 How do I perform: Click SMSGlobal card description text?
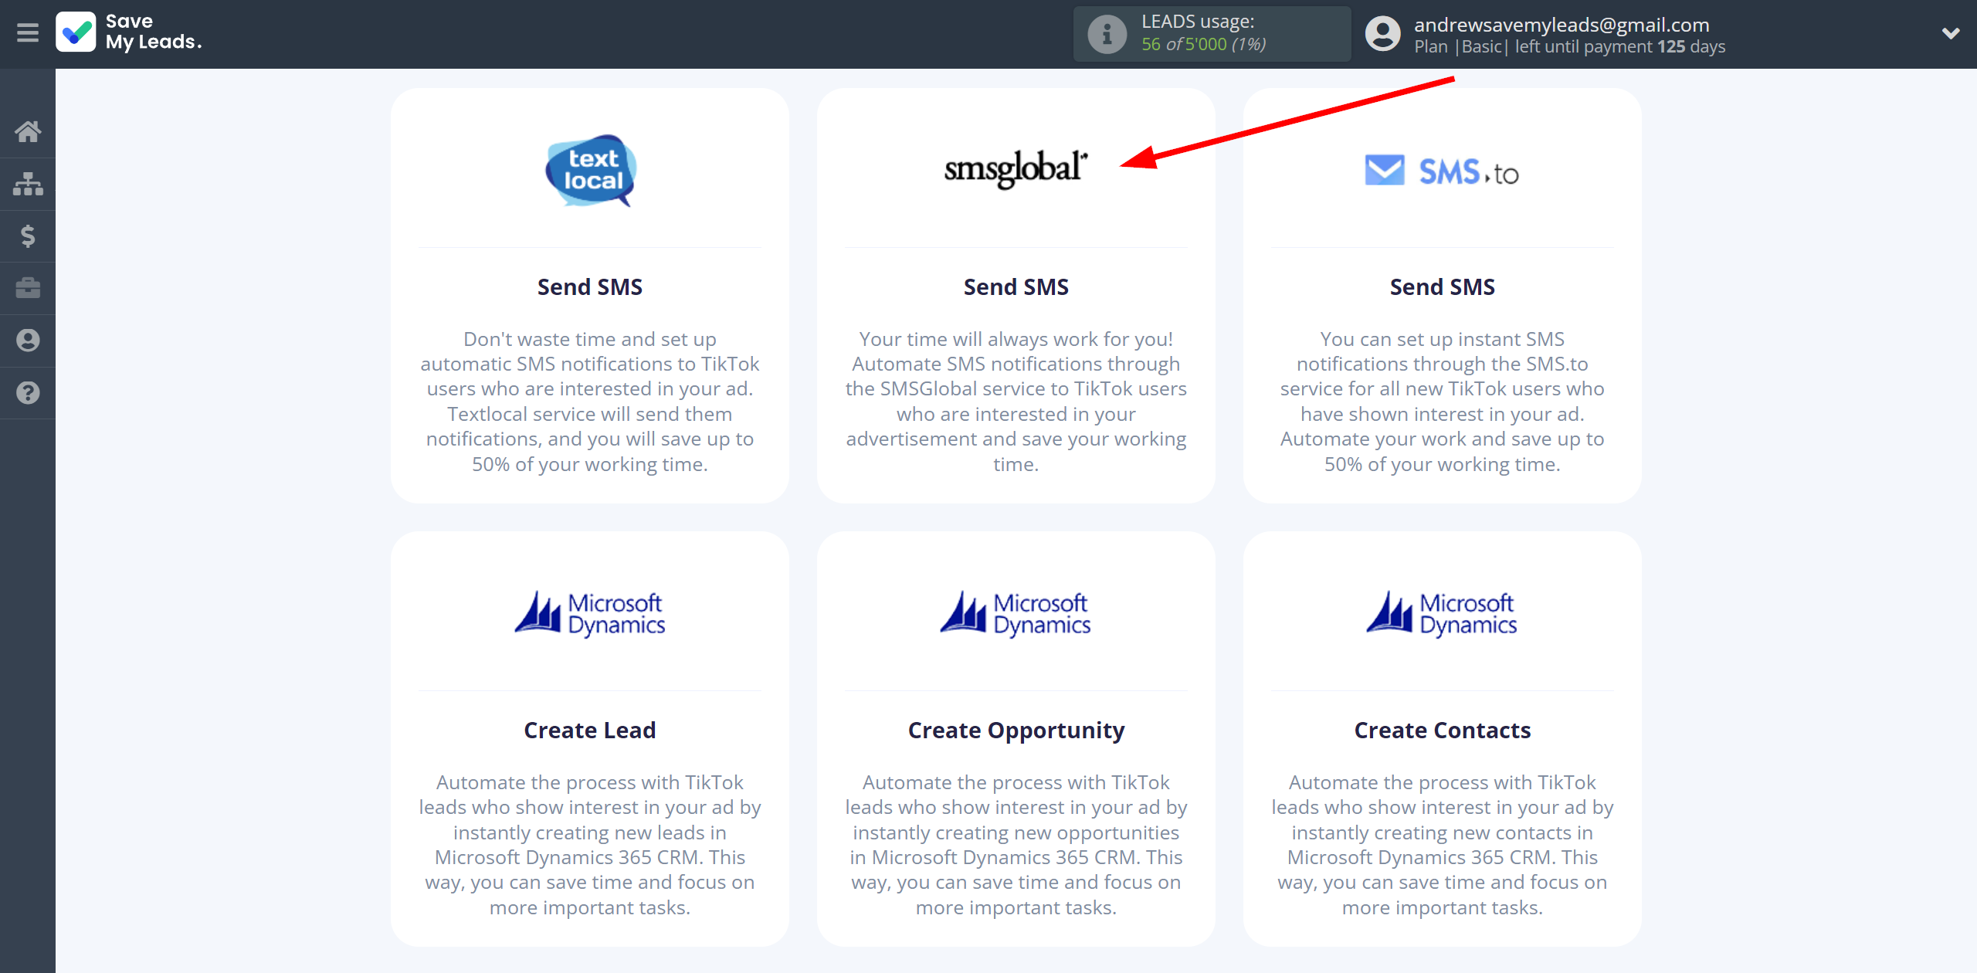[1016, 402]
